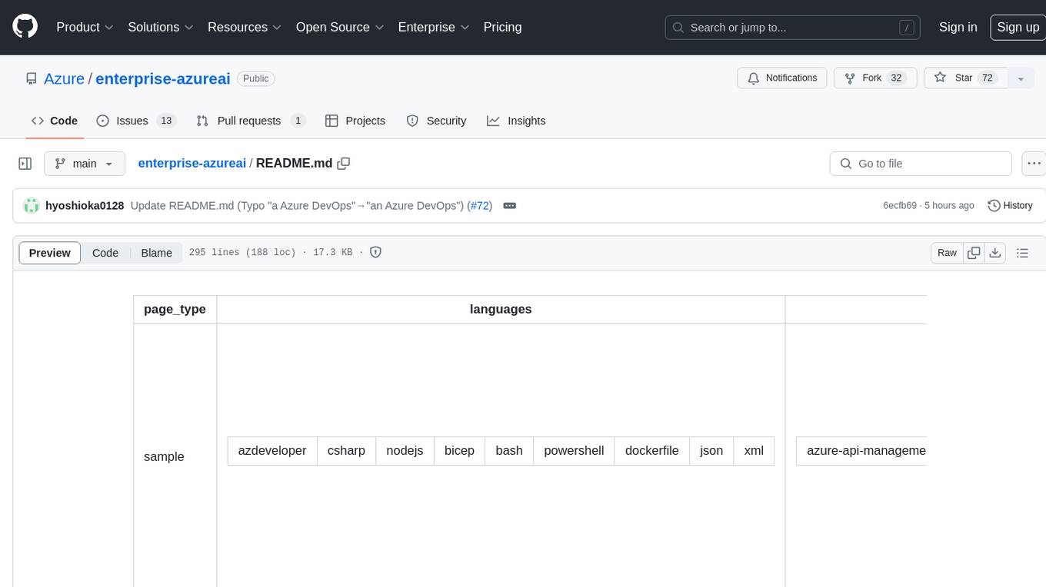Click the "bash" table cell
The width and height of the screenshot is (1046, 587).
coord(509,450)
